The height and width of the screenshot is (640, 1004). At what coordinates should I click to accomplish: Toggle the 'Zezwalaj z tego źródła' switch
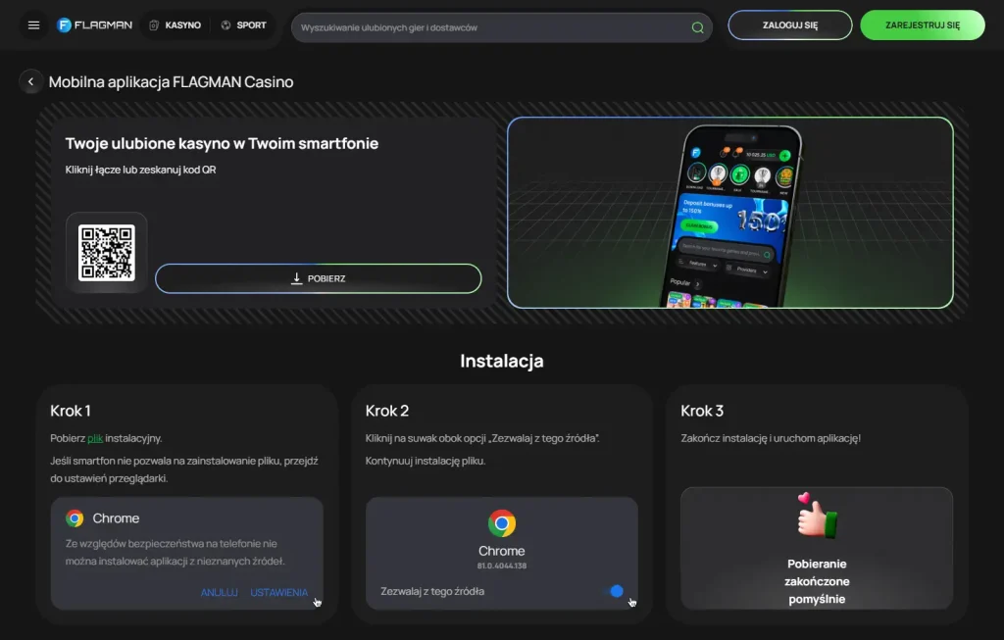coord(616,591)
